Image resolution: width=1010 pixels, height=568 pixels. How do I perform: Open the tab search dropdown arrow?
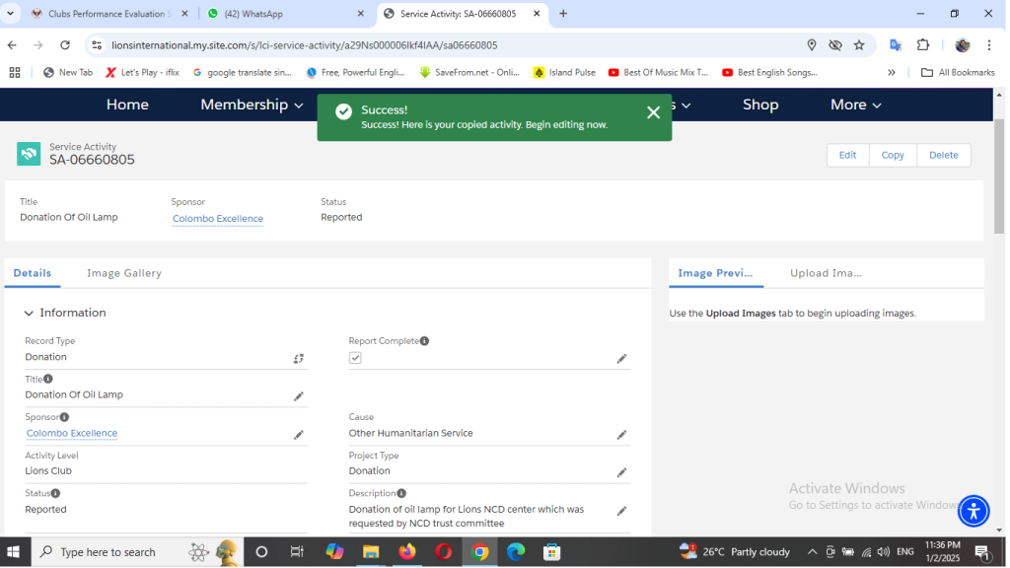(10, 14)
